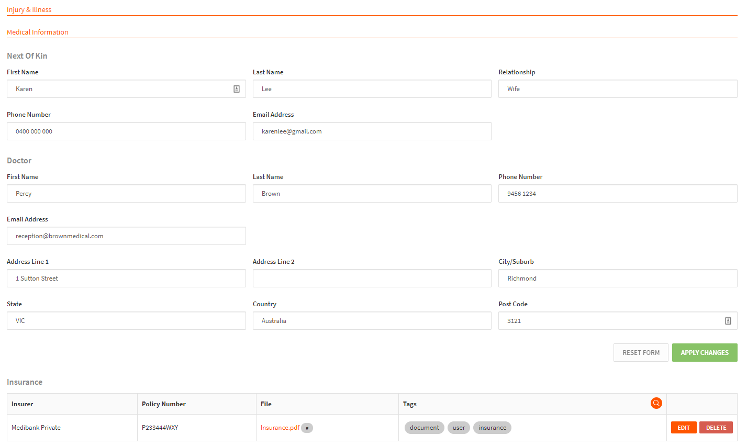Click the policy number P233444WXY
The image size is (747, 446).
click(x=160, y=428)
